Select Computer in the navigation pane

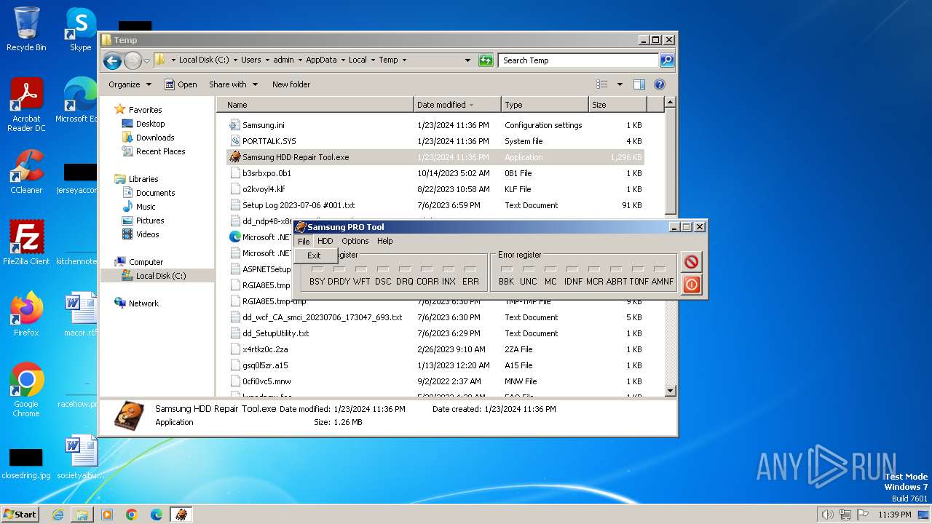146,262
